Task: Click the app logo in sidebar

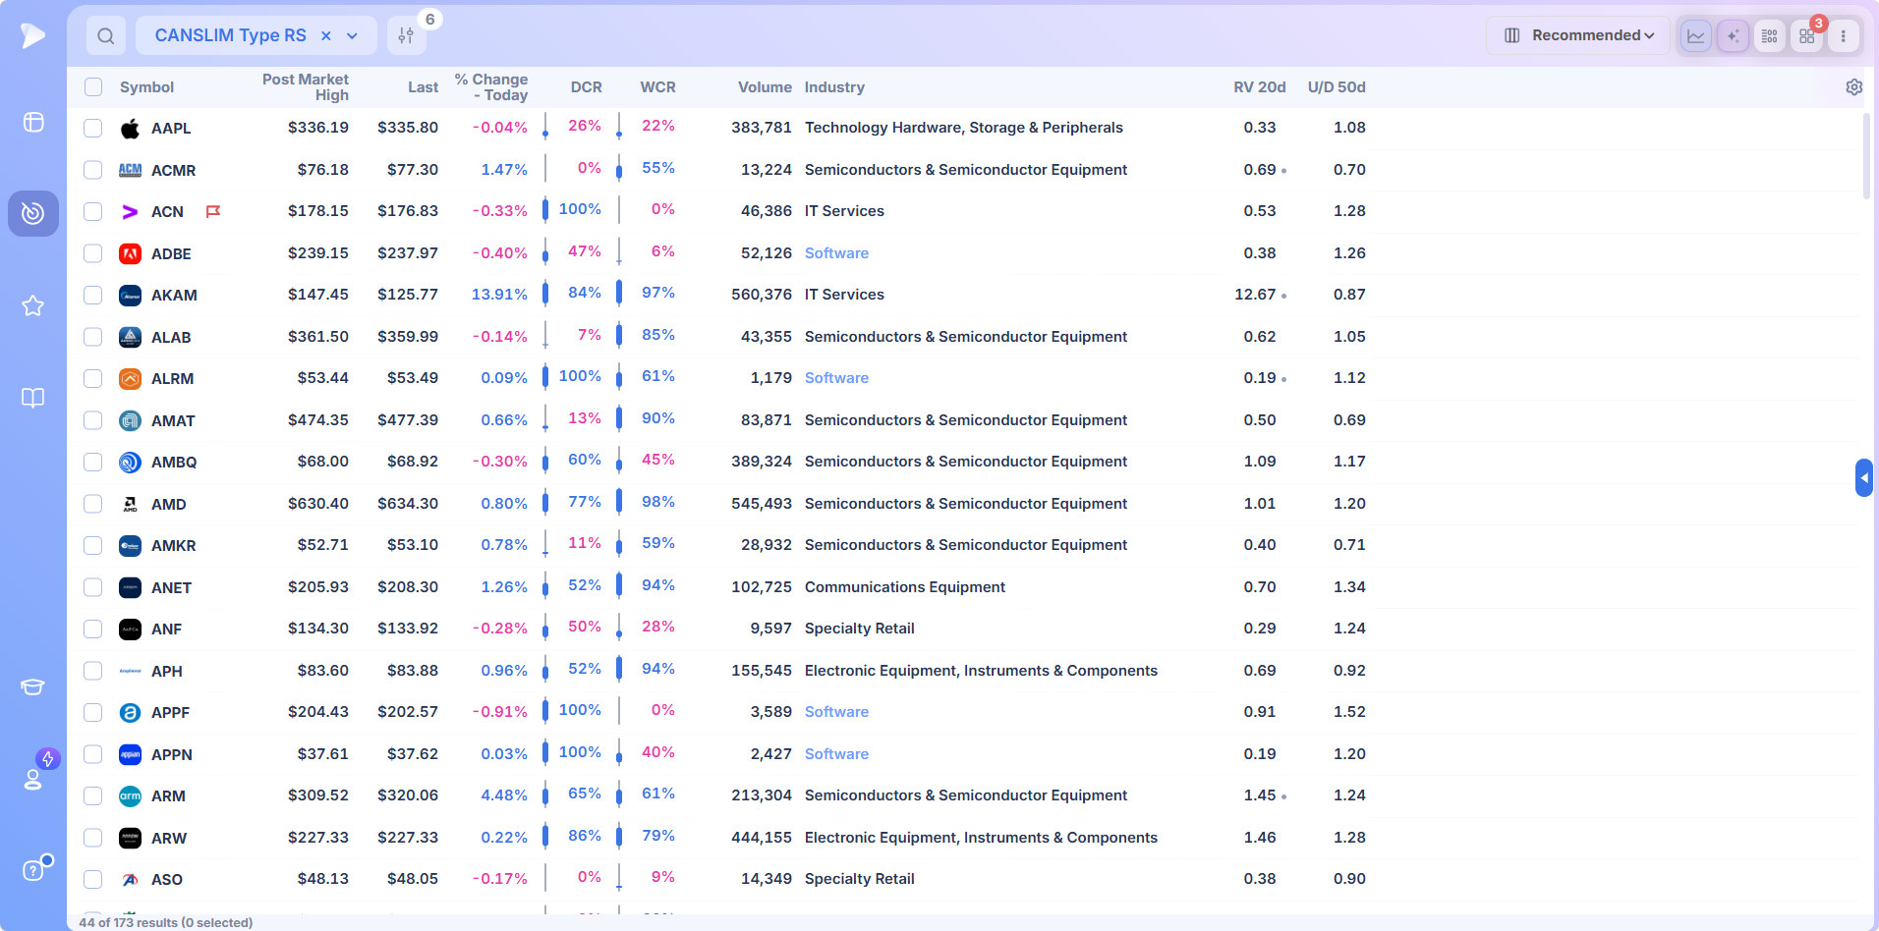Action: (33, 35)
